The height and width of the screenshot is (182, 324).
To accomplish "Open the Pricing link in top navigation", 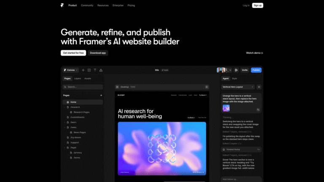I will [131, 5].
